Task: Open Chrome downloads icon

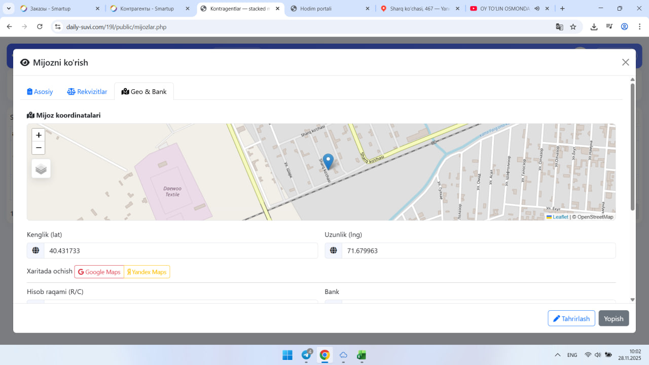Action: click(594, 27)
